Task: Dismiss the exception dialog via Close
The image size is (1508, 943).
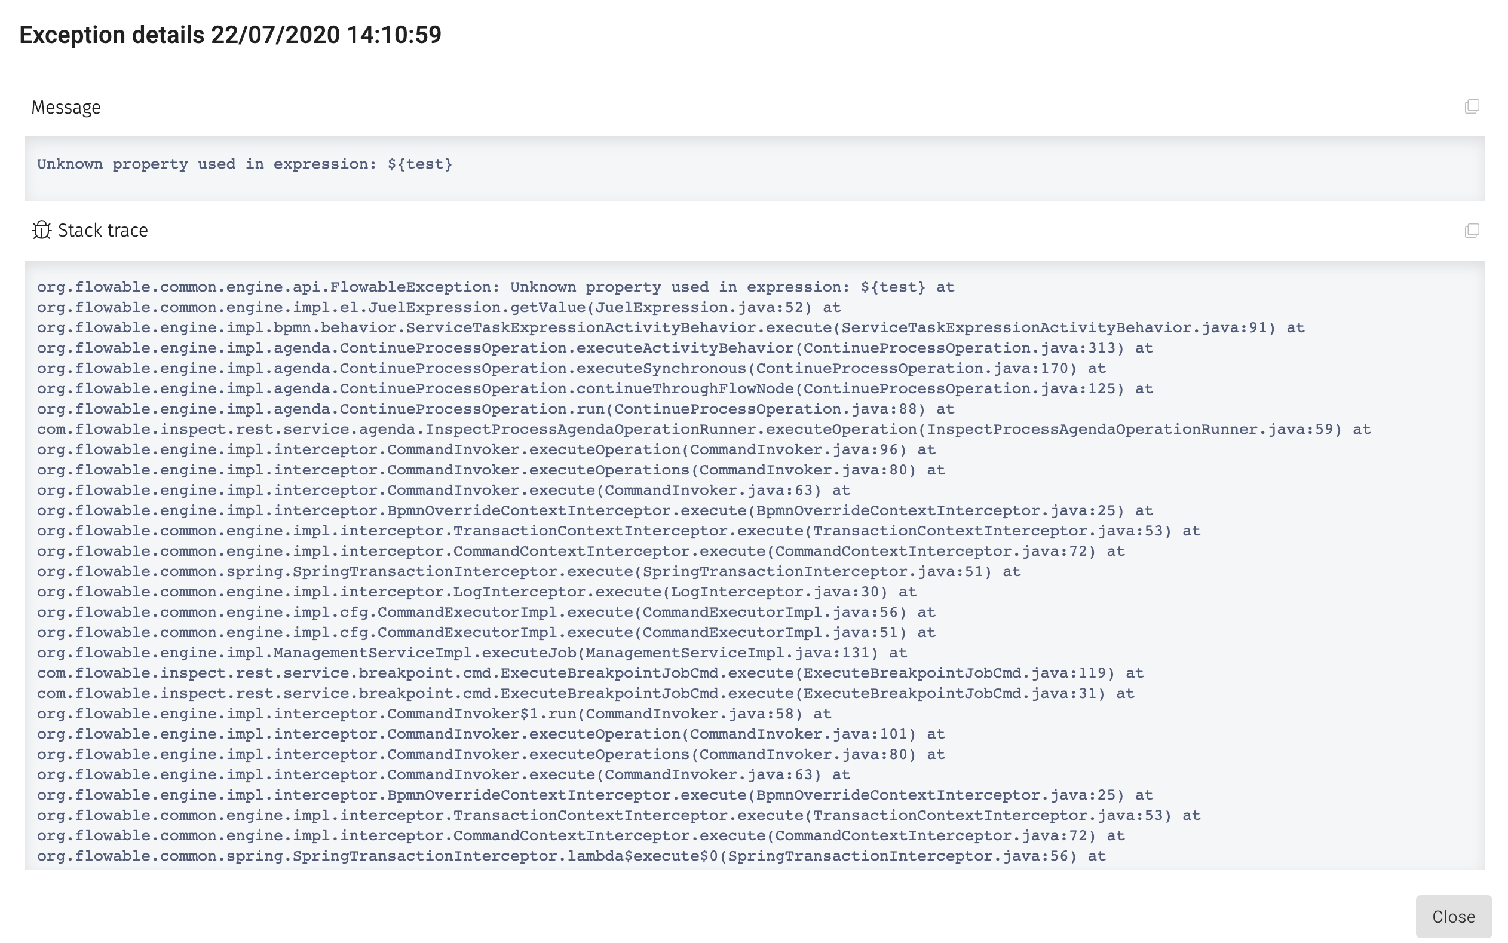Action: pyautogui.click(x=1453, y=916)
